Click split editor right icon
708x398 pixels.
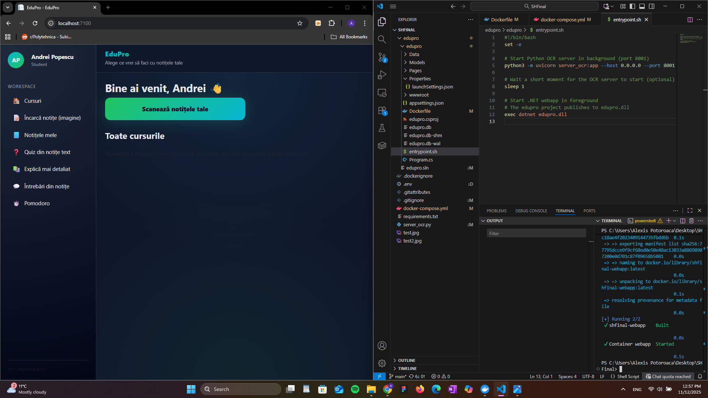[690, 20]
